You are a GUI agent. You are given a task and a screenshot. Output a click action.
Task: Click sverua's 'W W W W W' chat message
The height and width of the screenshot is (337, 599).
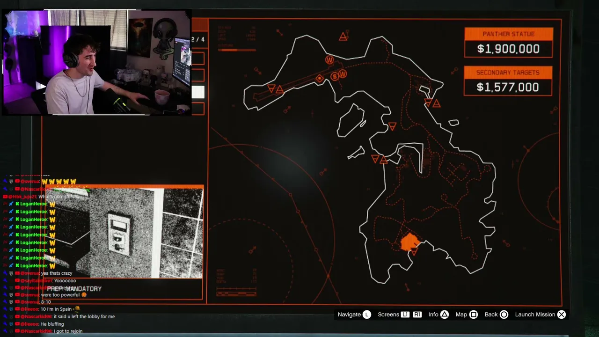[x=59, y=182]
